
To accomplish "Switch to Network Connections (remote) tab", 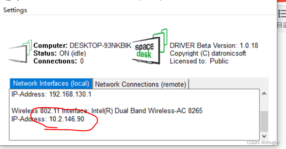I will click(141, 84).
